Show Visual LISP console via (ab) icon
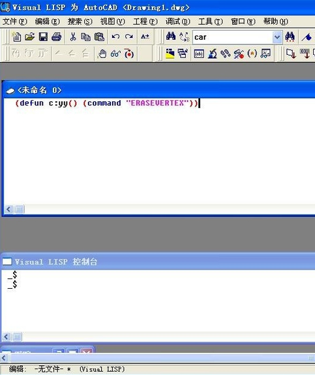 click(199, 54)
